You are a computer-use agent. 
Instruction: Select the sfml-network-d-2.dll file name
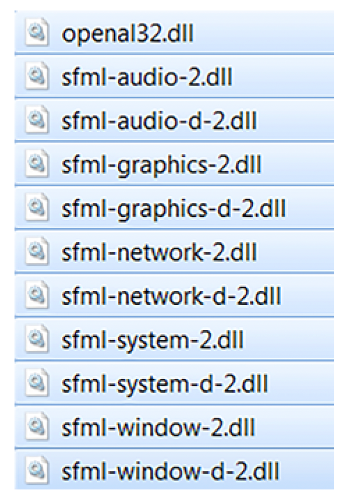[x=171, y=297]
